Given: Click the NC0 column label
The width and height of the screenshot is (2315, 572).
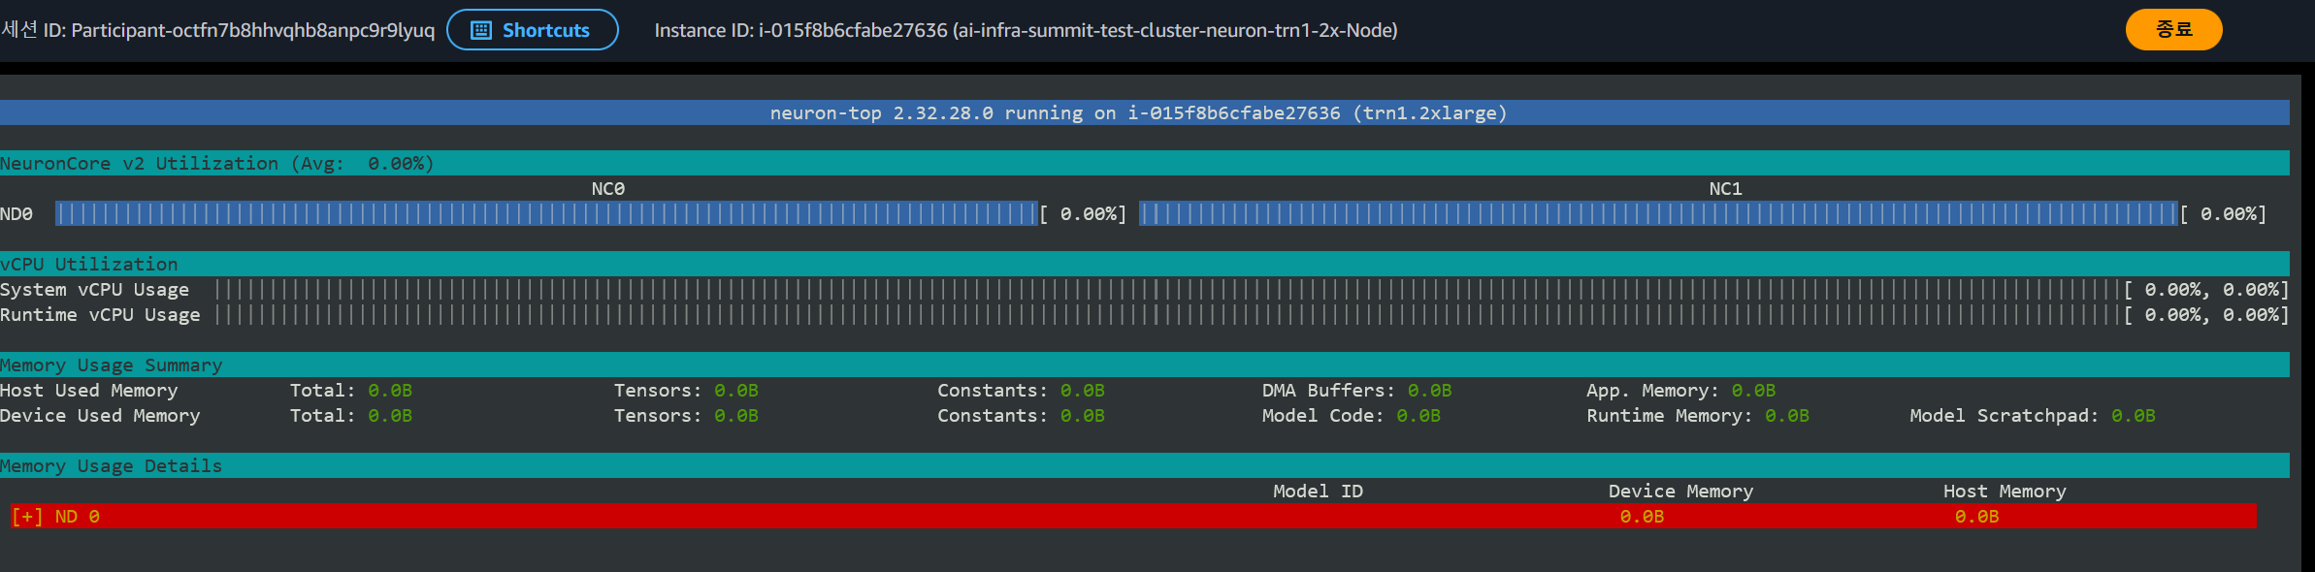Looking at the screenshot, I should pyautogui.click(x=608, y=189).
